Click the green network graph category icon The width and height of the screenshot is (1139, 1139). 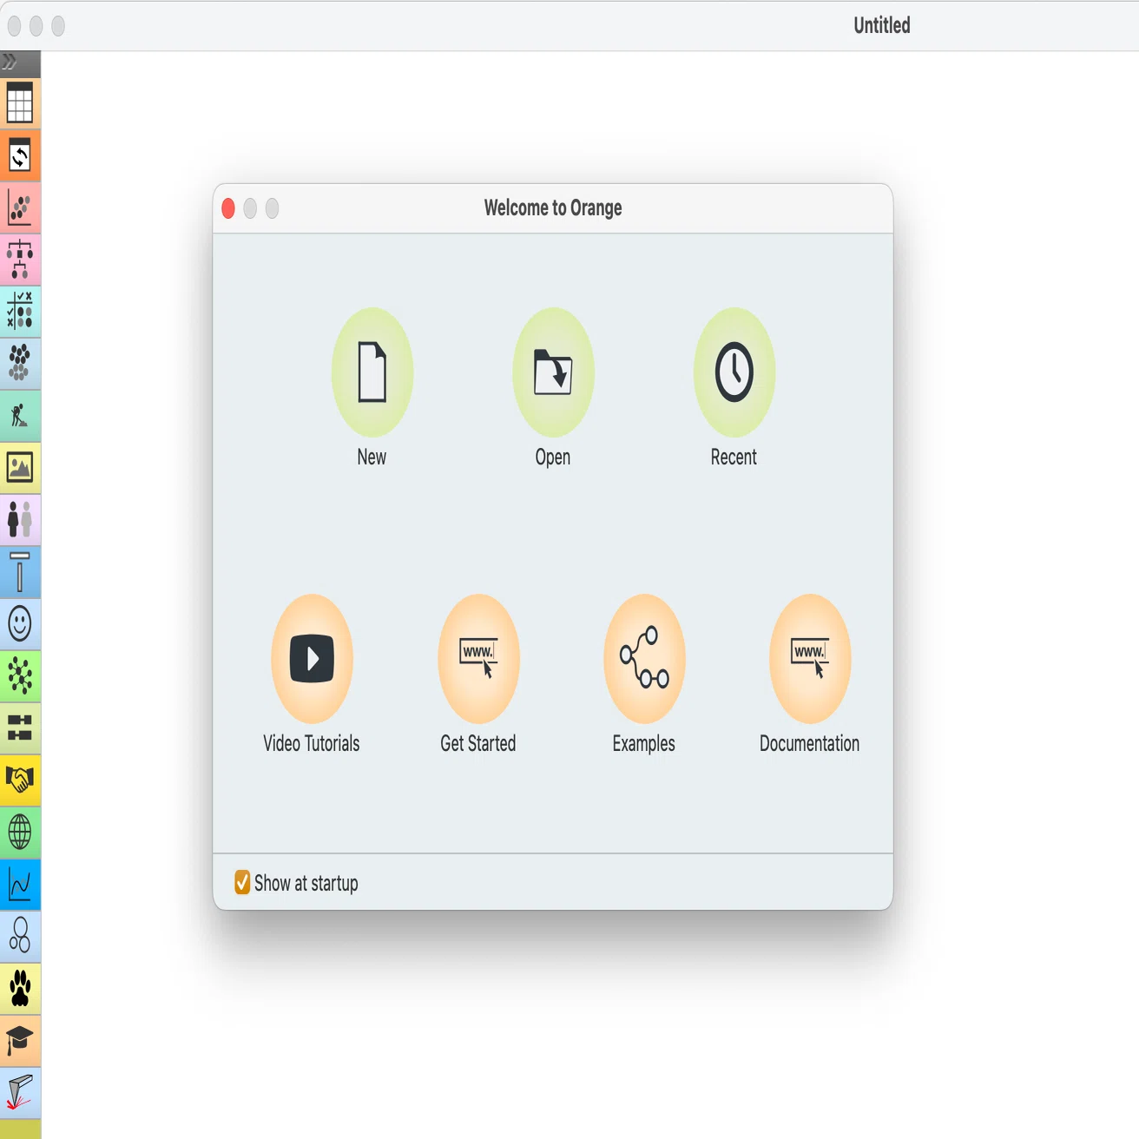(20, 676)
